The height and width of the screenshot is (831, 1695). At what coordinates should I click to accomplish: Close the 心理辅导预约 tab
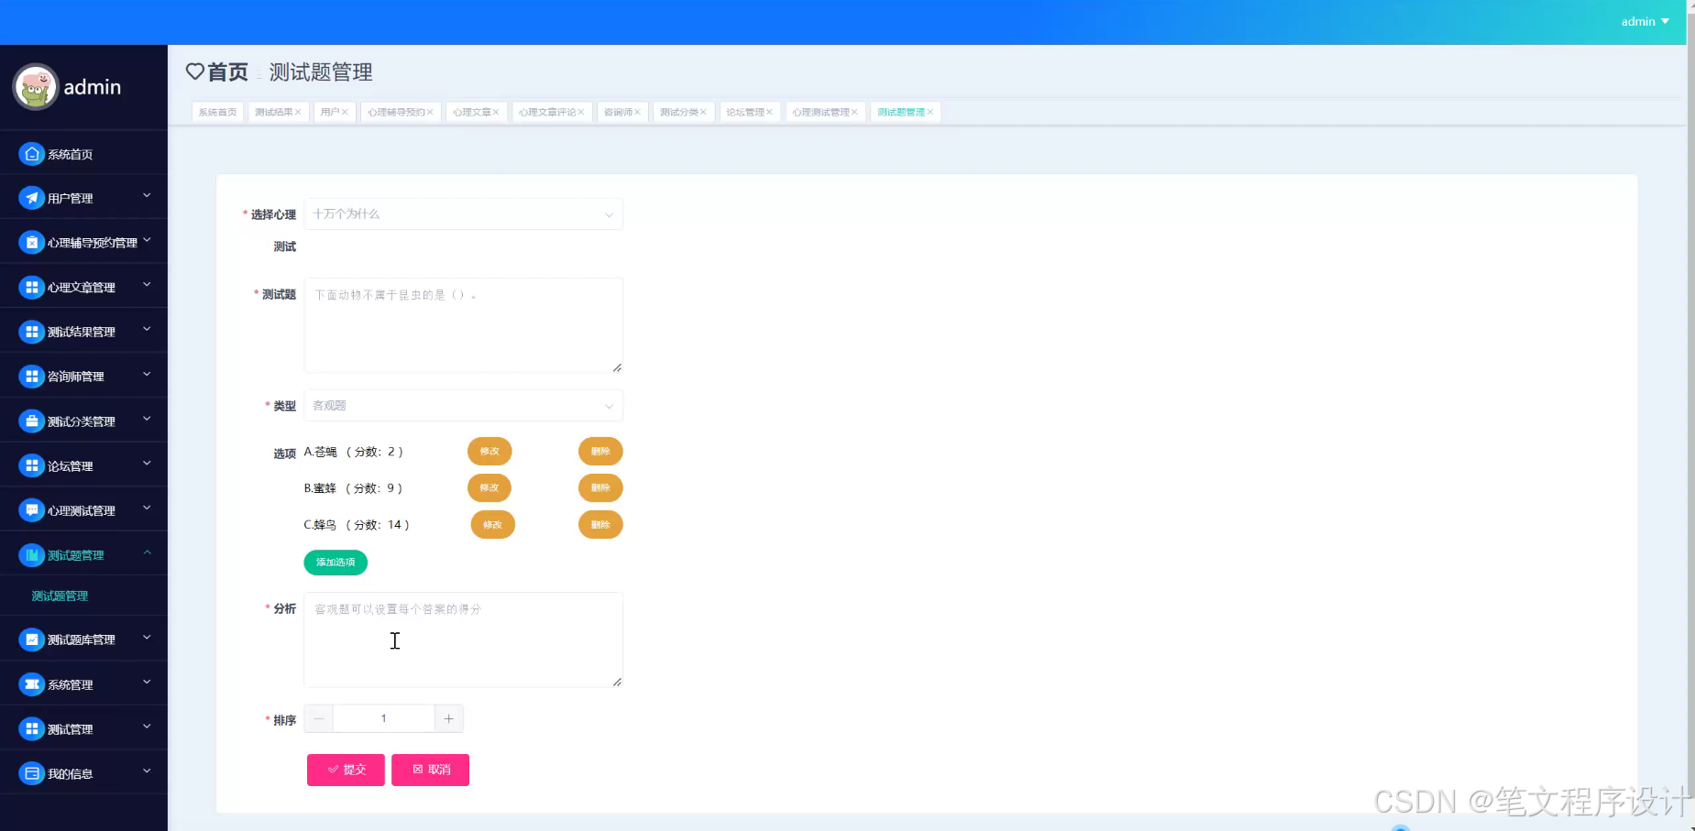pyautogui.click(x=430, y=112)
